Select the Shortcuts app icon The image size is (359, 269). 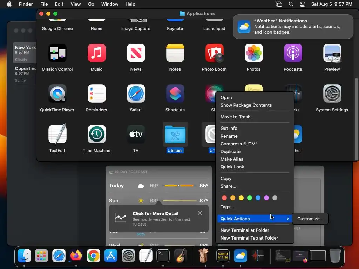click(175, 94)
